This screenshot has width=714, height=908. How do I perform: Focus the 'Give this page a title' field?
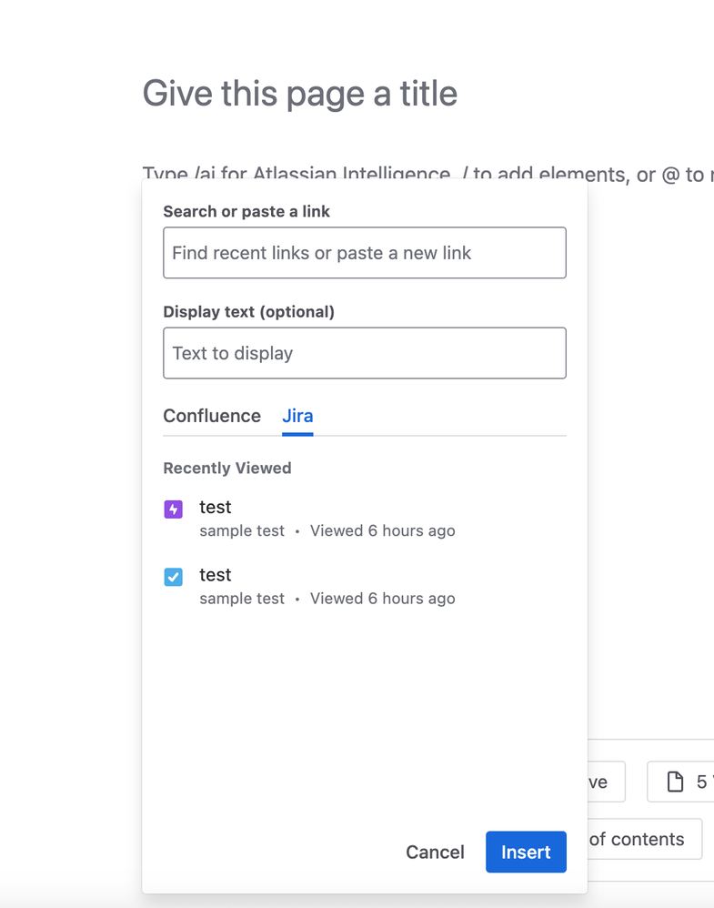pyautogui.click(x=300, y=94)
